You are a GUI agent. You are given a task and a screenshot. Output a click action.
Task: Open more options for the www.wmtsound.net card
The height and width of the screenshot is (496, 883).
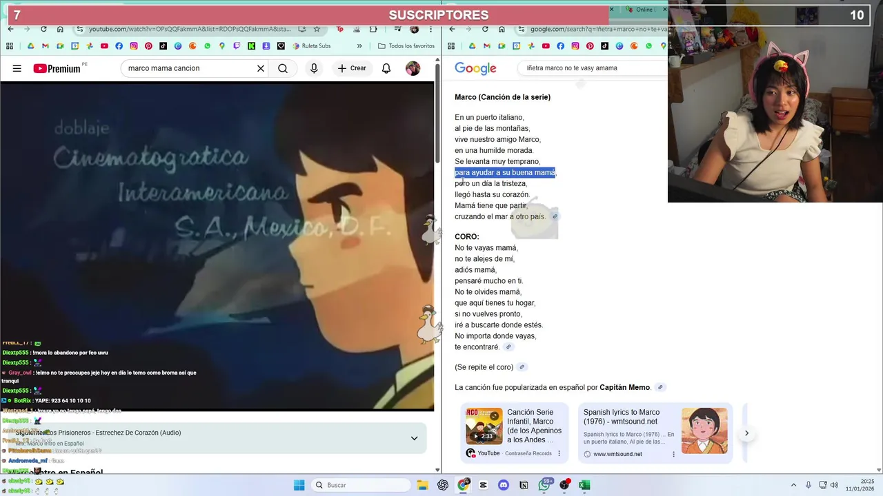[x=674, y=454]
